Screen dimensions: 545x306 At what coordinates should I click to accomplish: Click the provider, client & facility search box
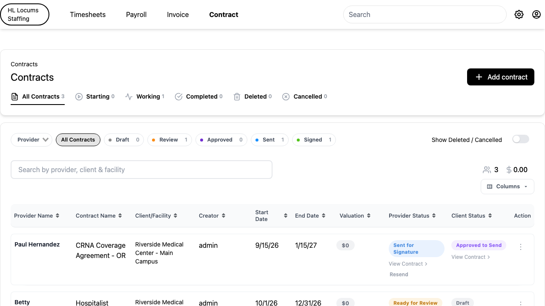click(x=141, y=170)
